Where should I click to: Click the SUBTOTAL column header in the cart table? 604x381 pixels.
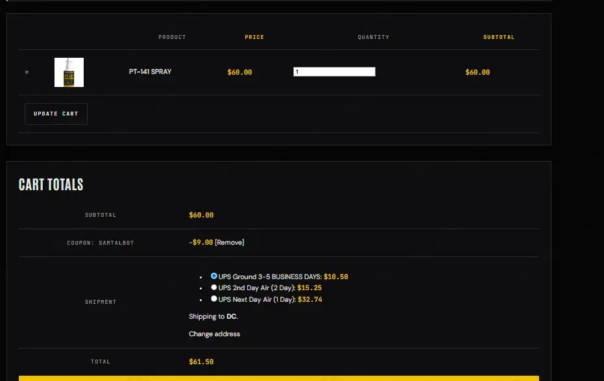point(499,37)
